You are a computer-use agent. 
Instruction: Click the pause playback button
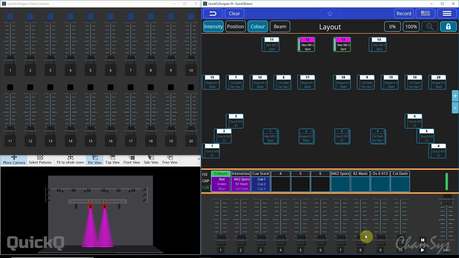(422, 240)
